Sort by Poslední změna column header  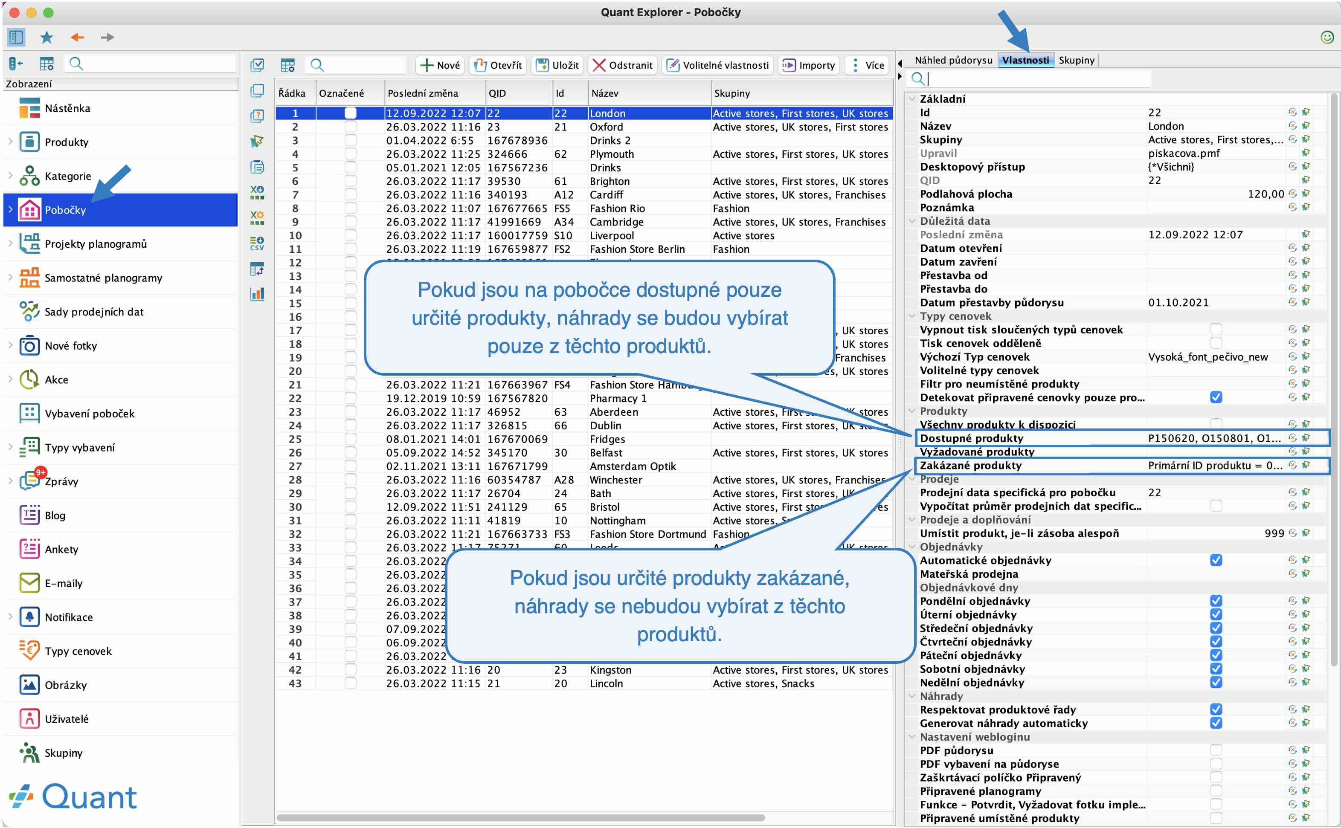(435, 93)
